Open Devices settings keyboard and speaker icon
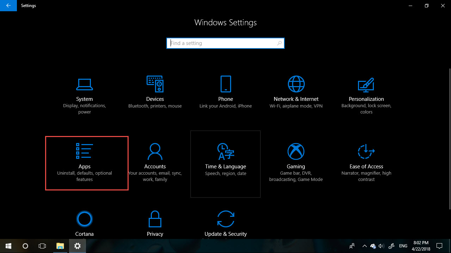 pyautogui.click(x=155, y=84)
